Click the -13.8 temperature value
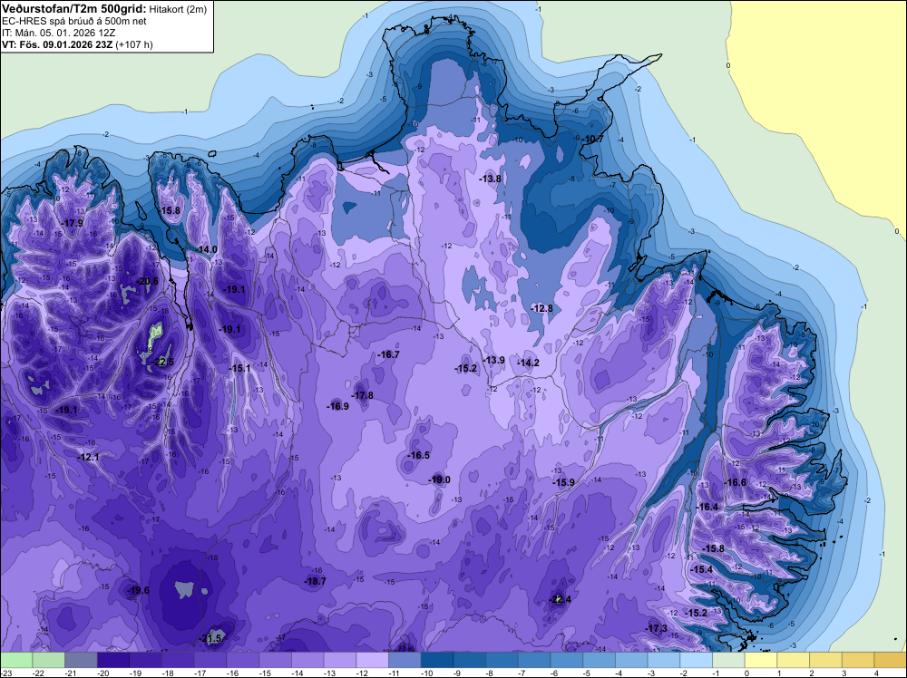The height and width of the screenshot is (678, 907). pos(490,179)
